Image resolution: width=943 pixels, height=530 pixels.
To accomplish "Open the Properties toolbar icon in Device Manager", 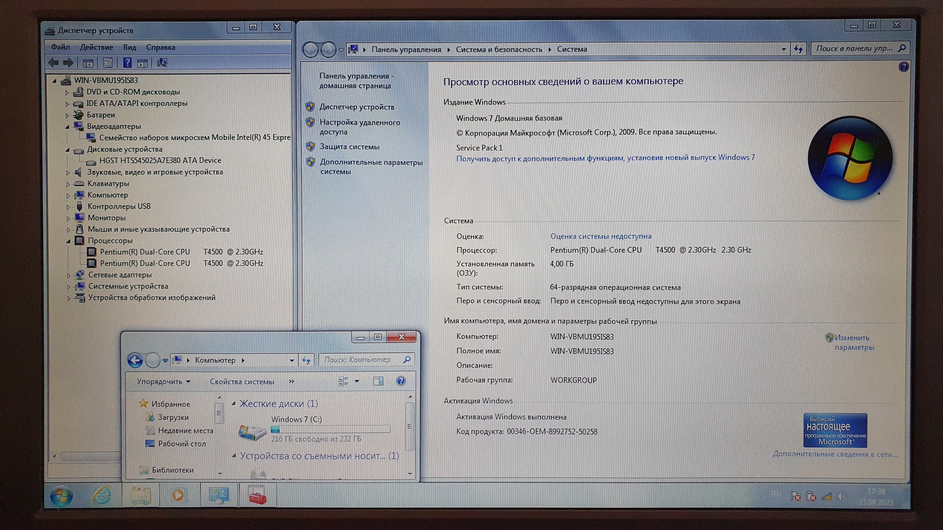I will (107, 63).
